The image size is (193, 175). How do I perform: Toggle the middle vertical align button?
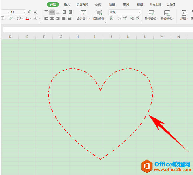tap(52, 12)
